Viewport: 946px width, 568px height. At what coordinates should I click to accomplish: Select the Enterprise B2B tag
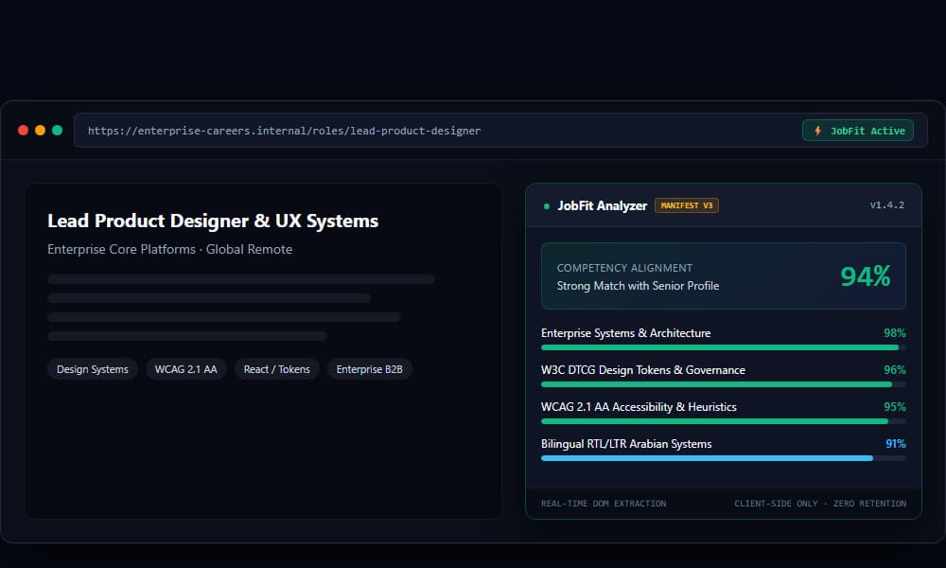[369, 369]
